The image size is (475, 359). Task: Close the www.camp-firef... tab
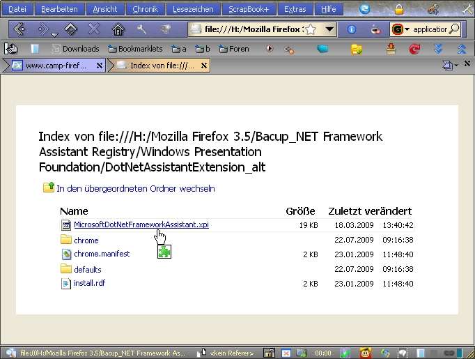(99, 66)
